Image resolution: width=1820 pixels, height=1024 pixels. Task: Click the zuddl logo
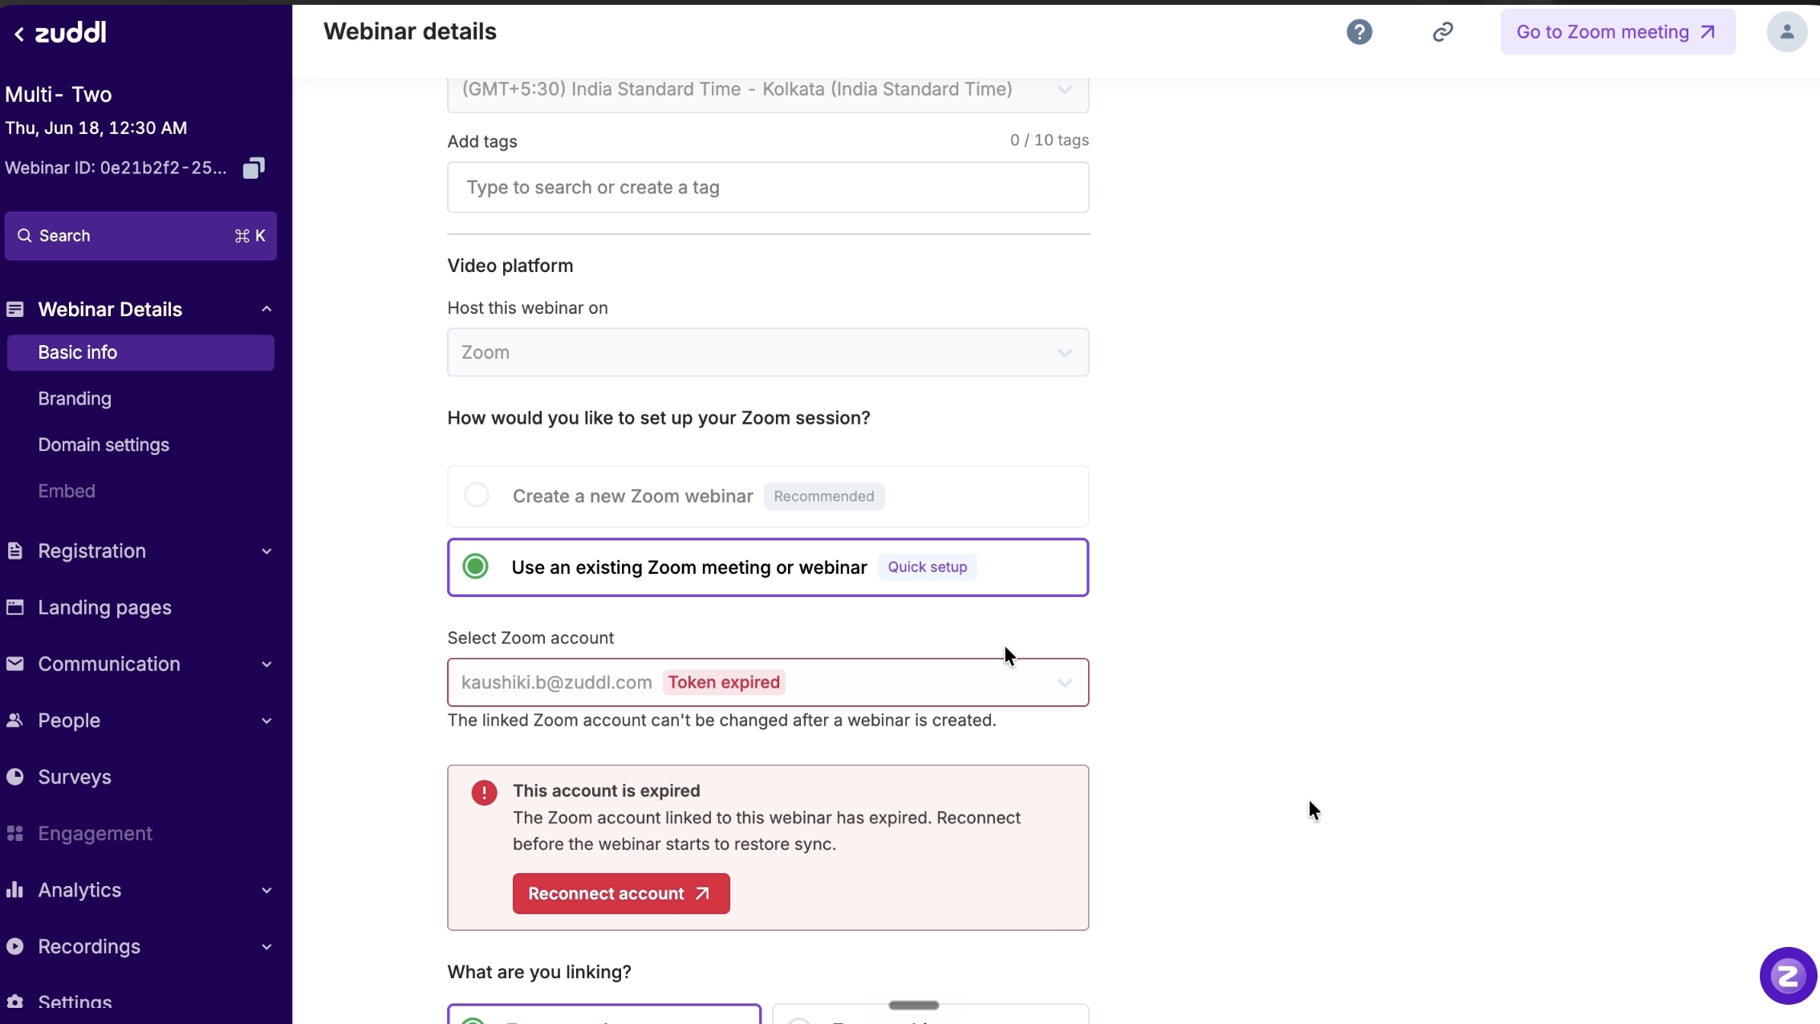(x=71, y=32)
